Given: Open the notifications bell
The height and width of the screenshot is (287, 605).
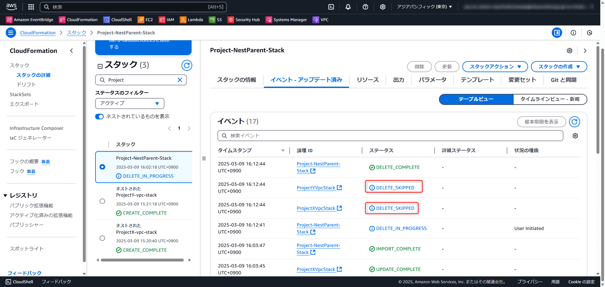Looking at the screenshot, I should coord(348,7).
